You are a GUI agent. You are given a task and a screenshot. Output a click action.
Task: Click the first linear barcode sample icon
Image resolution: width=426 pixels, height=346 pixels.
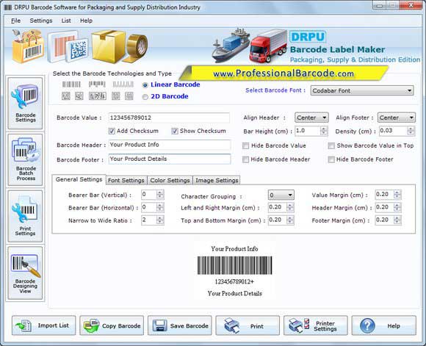click(x=71, y=84)
